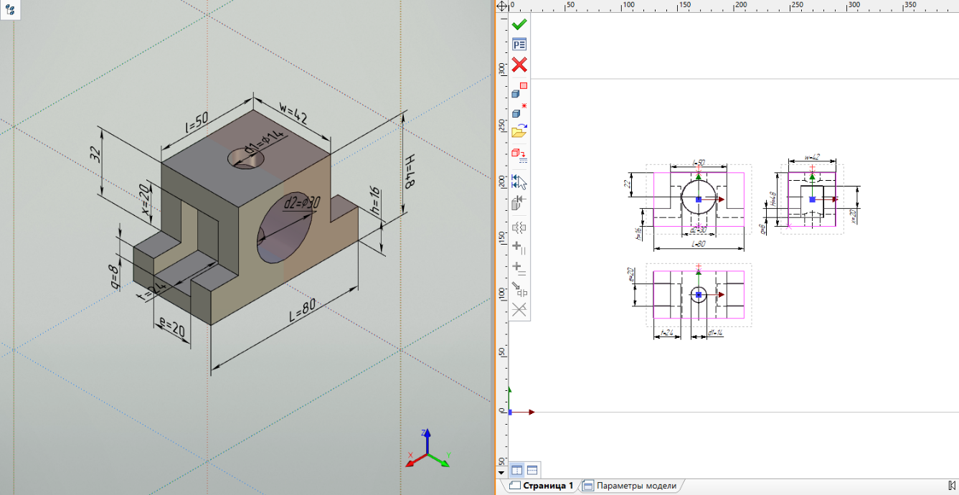Click the tab scroll arrow at bottom right
Screen dimensions: 959x495
coord(952,486)
